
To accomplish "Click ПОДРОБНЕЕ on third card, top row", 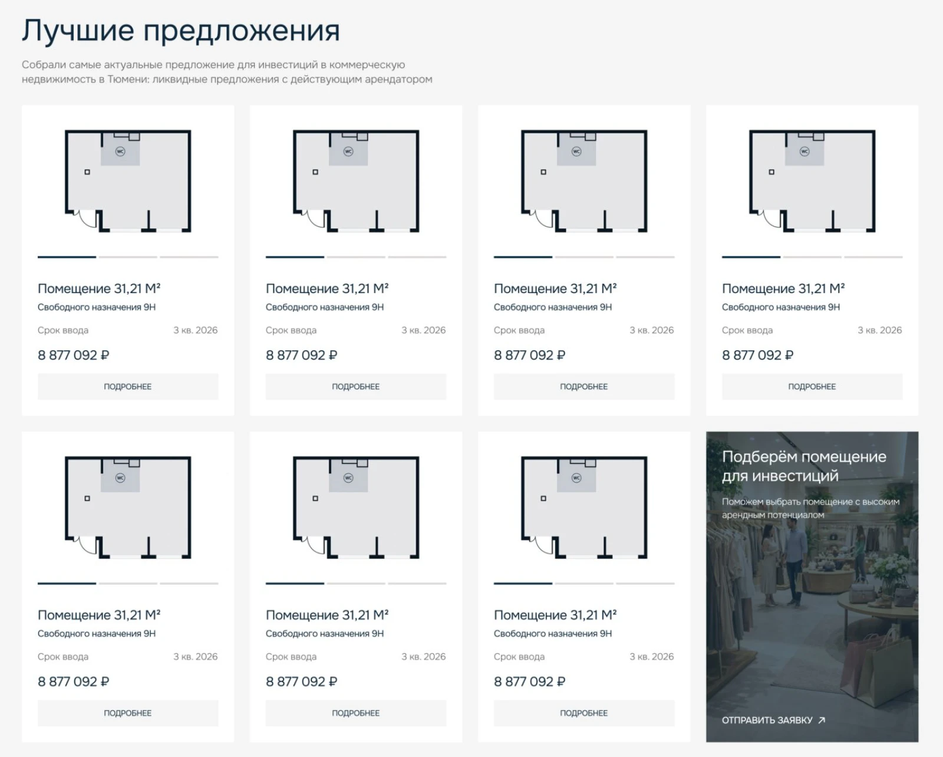I will 584,387.
